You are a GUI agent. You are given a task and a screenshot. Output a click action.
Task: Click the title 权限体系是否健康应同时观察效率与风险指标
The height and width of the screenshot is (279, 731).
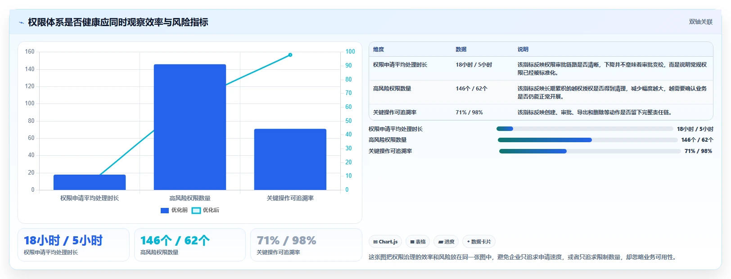point(118,22)
